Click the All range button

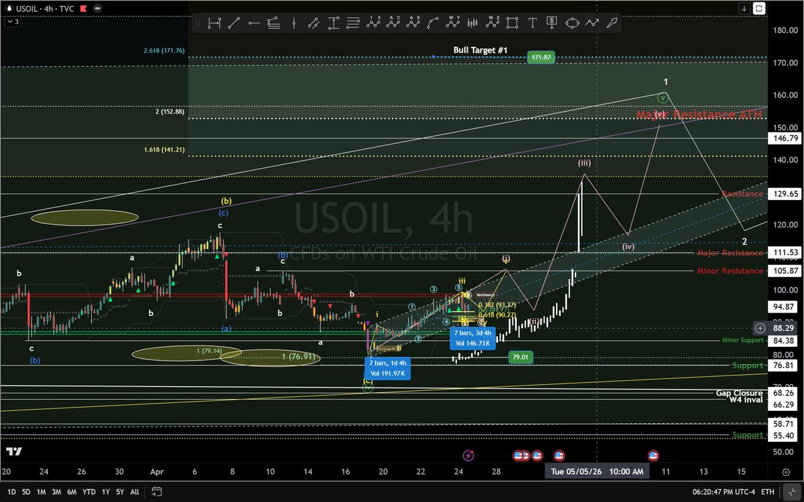pyautogui.click(x=134, y=491)
